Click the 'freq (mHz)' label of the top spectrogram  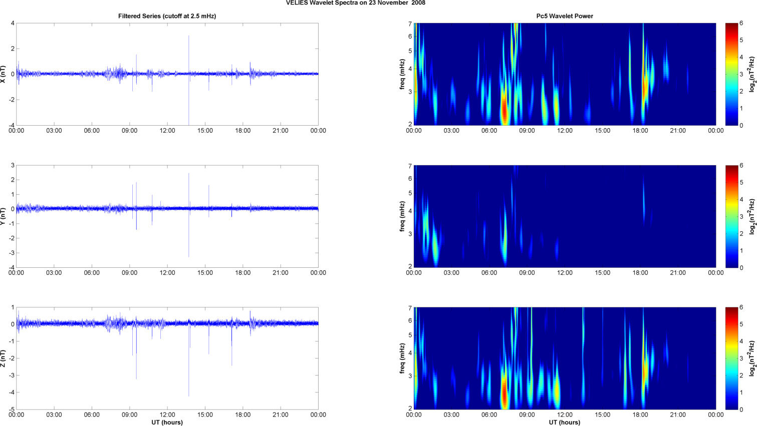click(402, 74)
